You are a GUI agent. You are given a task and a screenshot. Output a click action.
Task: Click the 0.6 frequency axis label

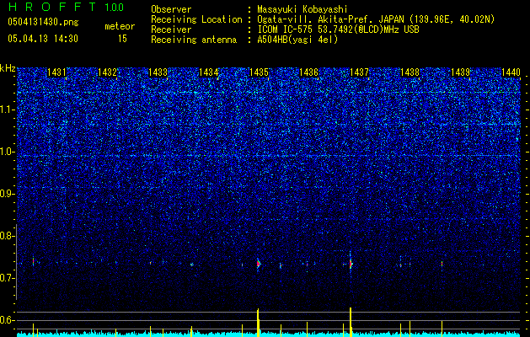tap(6, 320)
